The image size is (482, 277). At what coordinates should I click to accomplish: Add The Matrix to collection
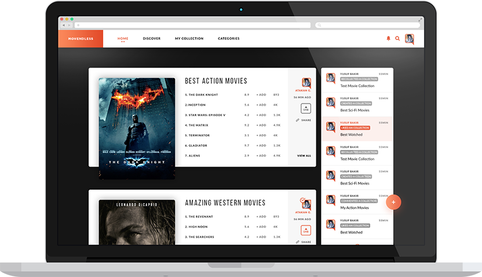click(x=261, y=125)
